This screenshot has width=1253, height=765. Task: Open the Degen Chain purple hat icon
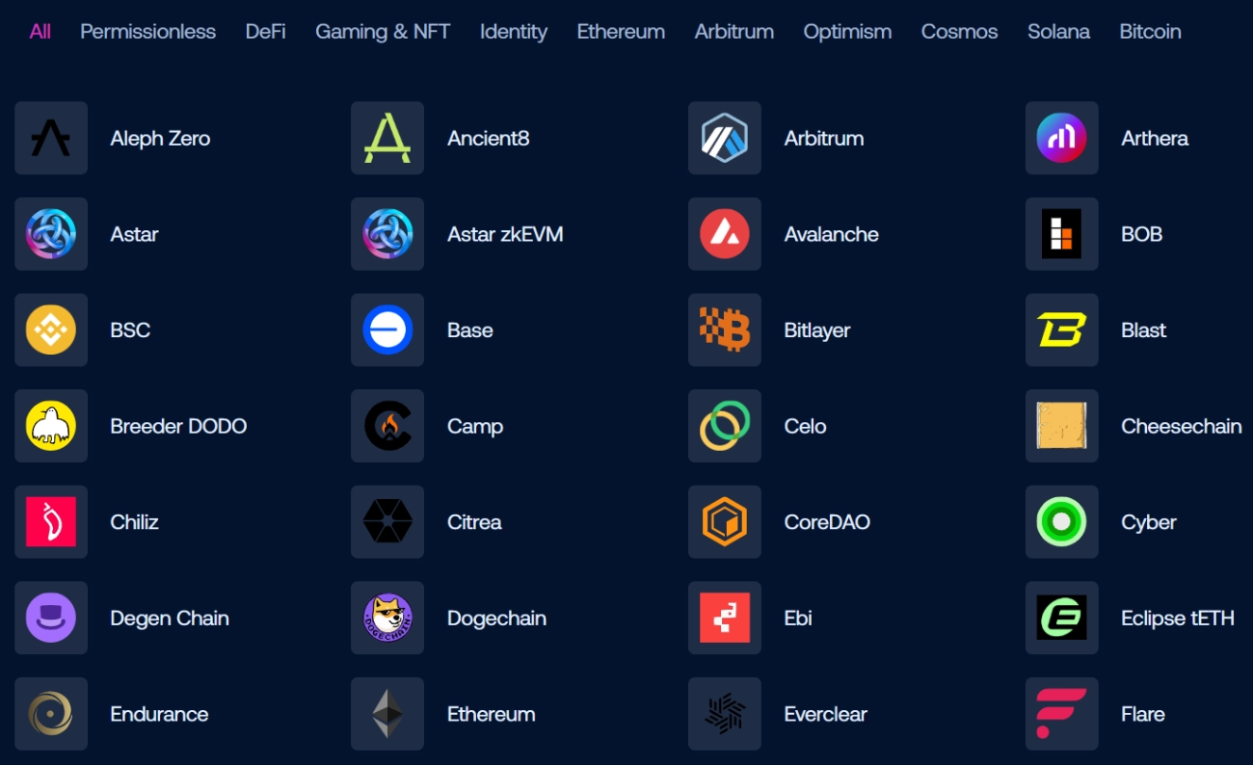[51, 618]
